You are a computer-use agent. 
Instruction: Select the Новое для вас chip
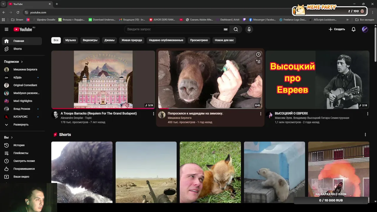224,40
